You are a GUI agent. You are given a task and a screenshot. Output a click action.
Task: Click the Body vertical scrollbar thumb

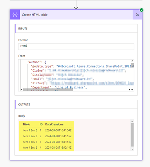coord(132,135)
